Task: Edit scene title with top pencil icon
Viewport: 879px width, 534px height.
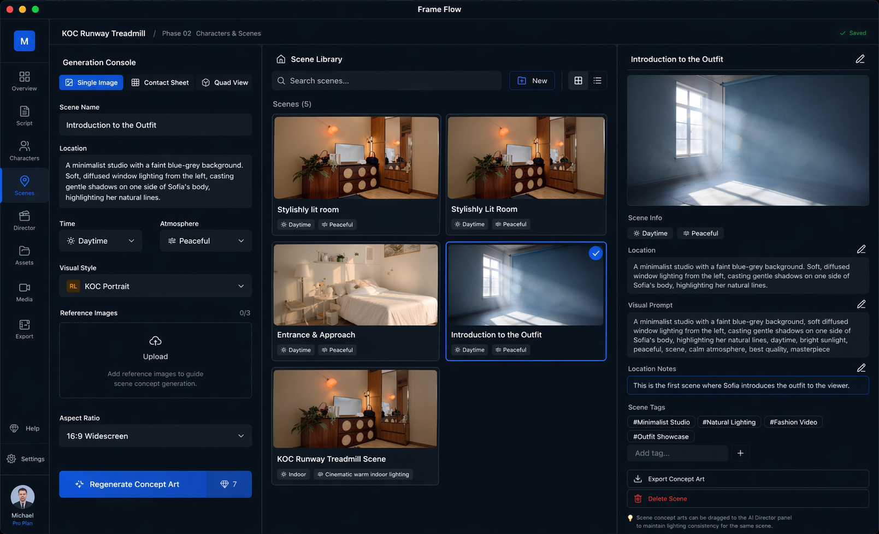Action: pos(860,59)
